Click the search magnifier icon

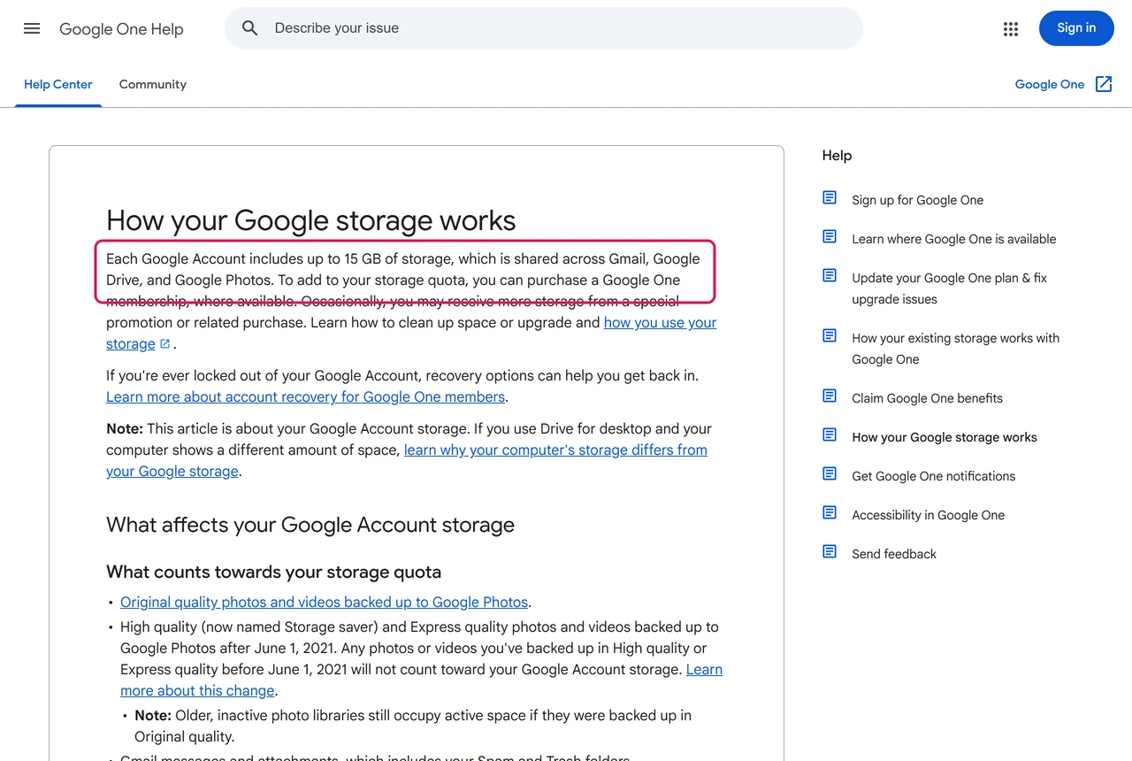[250, 28]
